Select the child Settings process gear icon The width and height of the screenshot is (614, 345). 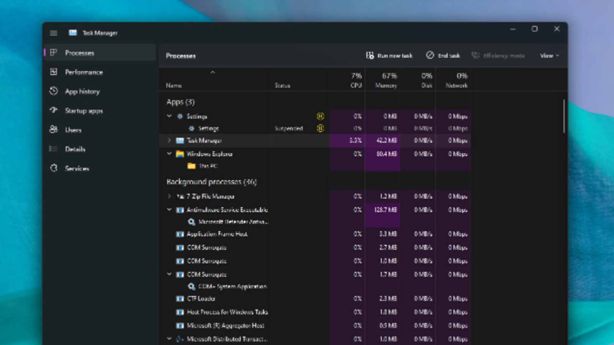(x=191, y=128)
